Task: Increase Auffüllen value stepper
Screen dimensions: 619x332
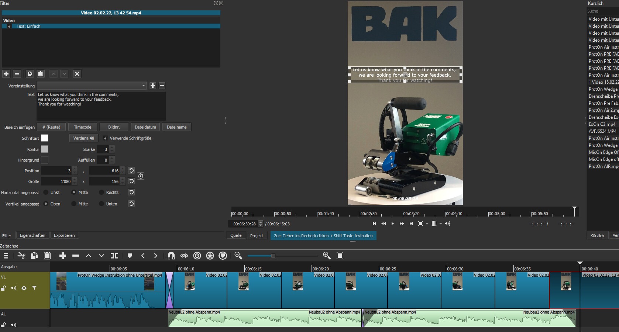Action: 112,158
